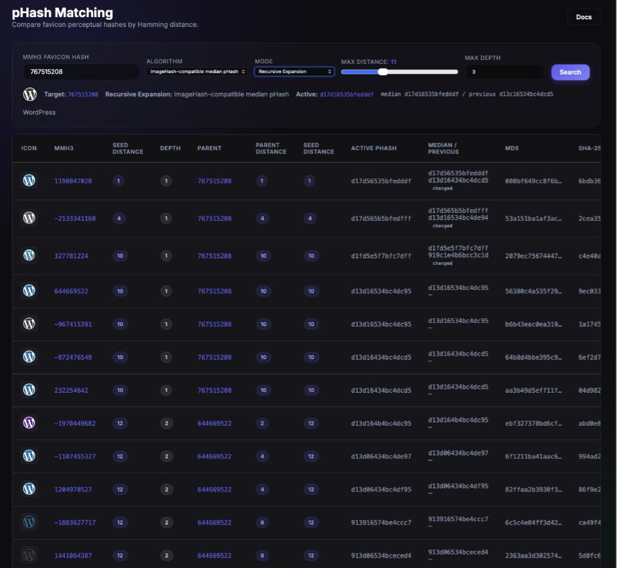Open MMH3 link 327781224
The image size is (617, 568).
pos(71,256)
